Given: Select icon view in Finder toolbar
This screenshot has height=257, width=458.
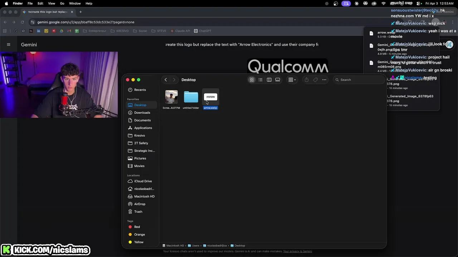Looking at the screenshot, I should [x=252, y=80].
